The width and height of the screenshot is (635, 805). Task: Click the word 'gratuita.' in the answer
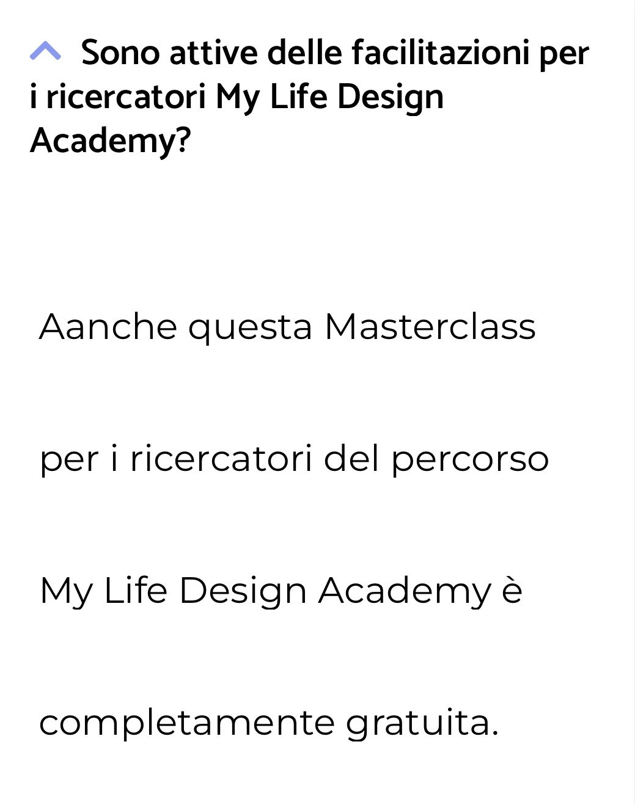point(423,724)
